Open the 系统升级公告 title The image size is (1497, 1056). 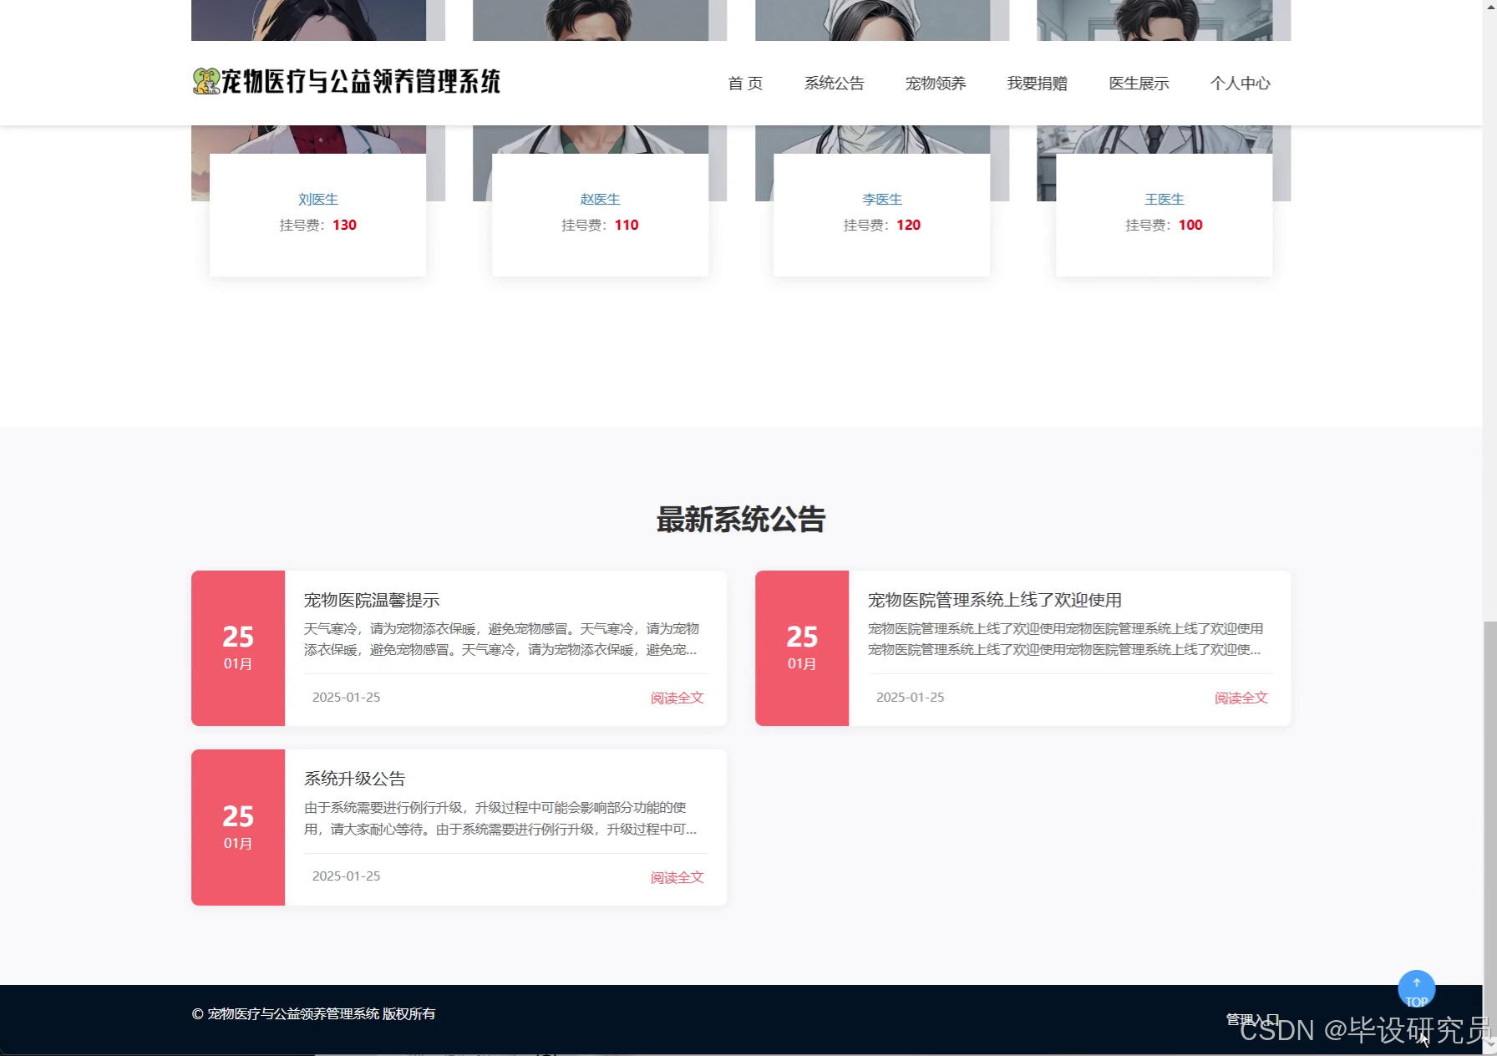pyautogui.click(x=354, y=779)
